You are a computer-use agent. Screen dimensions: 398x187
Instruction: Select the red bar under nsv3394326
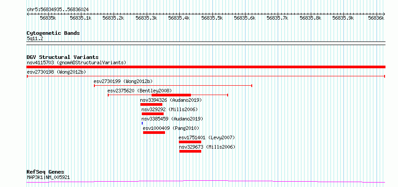pyautogui.click(x=151, y=104)
